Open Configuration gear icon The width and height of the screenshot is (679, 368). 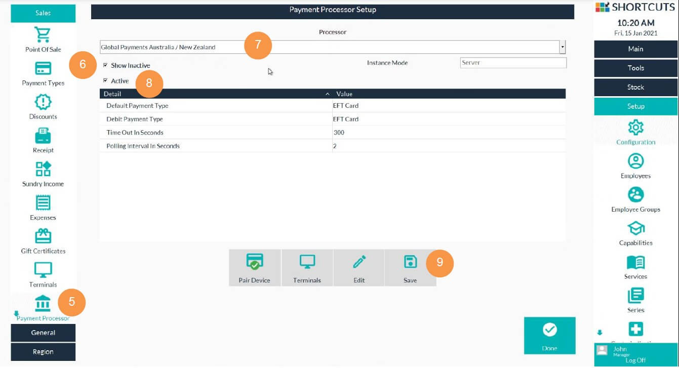coord(635,127)
